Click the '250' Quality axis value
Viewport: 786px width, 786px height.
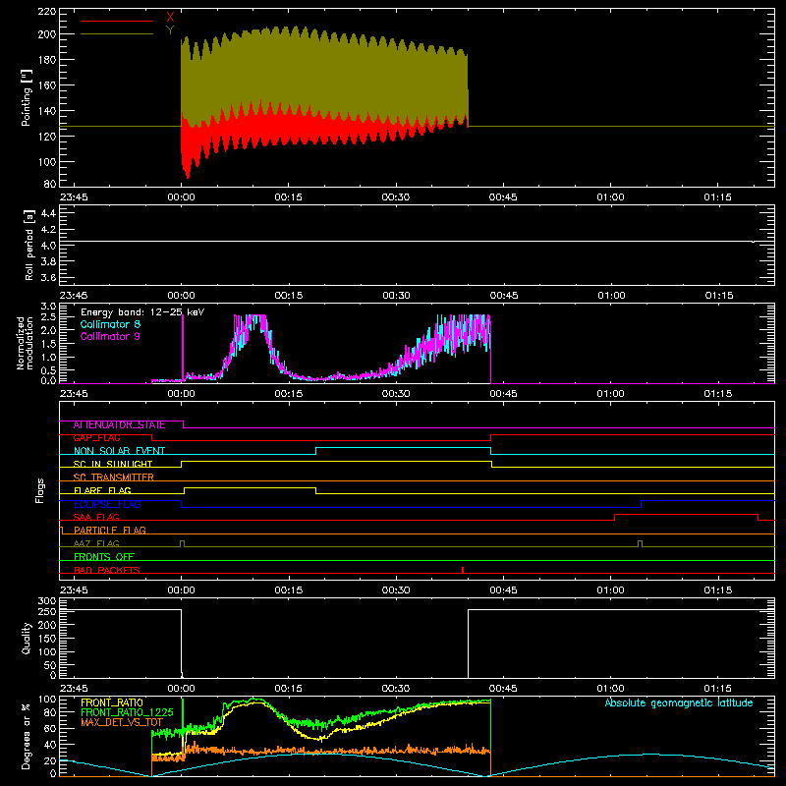click(x=46, y=611)
